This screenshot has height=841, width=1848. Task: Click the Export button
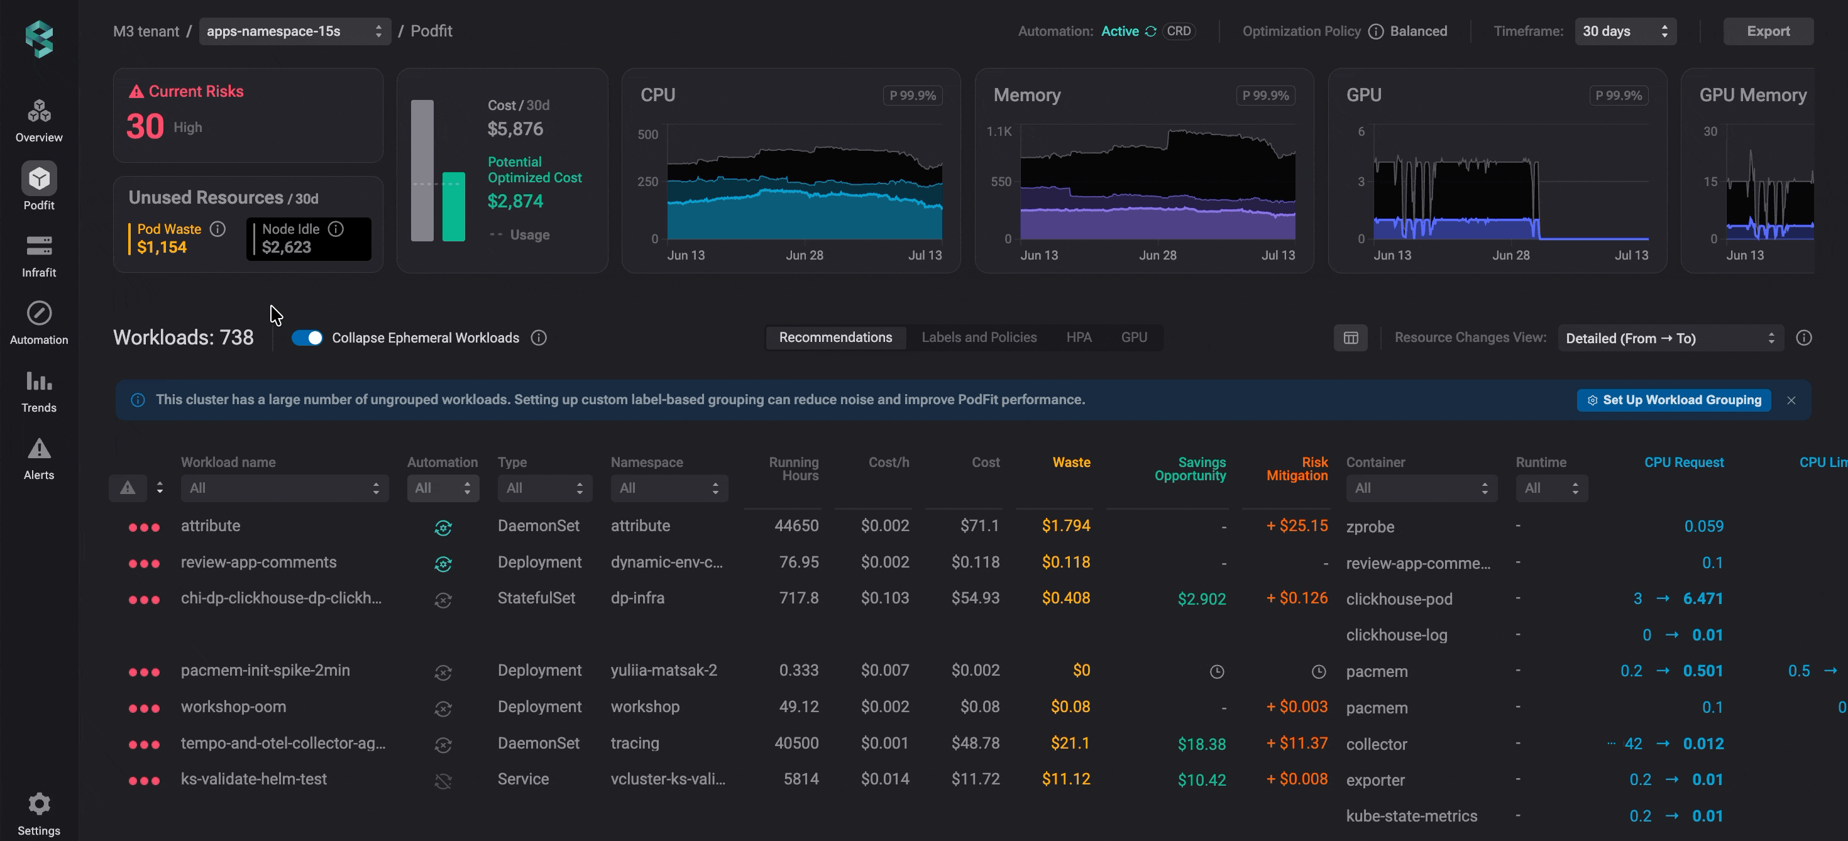[x=1768, y=31]
